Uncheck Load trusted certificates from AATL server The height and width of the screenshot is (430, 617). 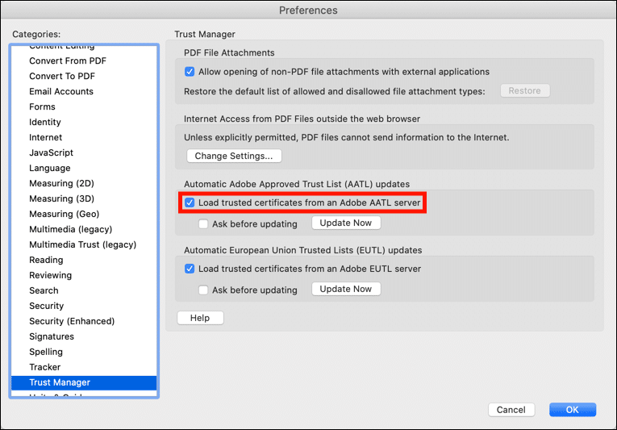coord(190,202)
